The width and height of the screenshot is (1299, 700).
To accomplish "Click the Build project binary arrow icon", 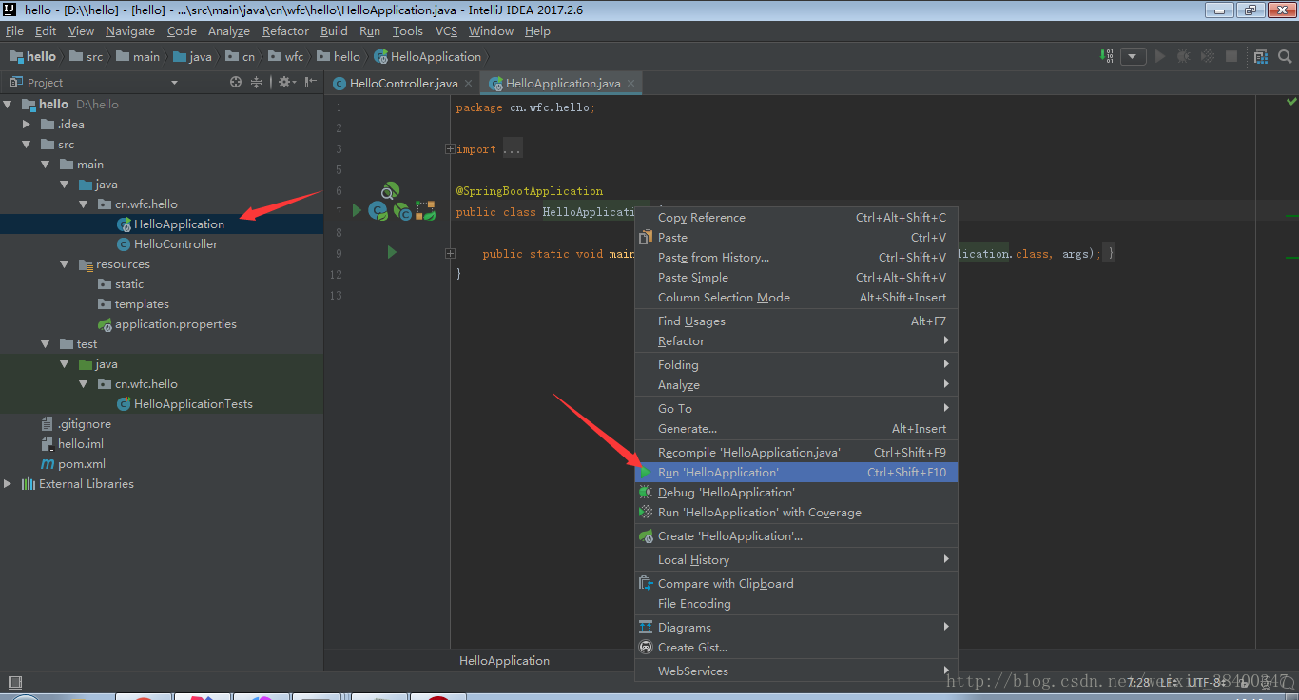I will click(x=1108, y=56).
